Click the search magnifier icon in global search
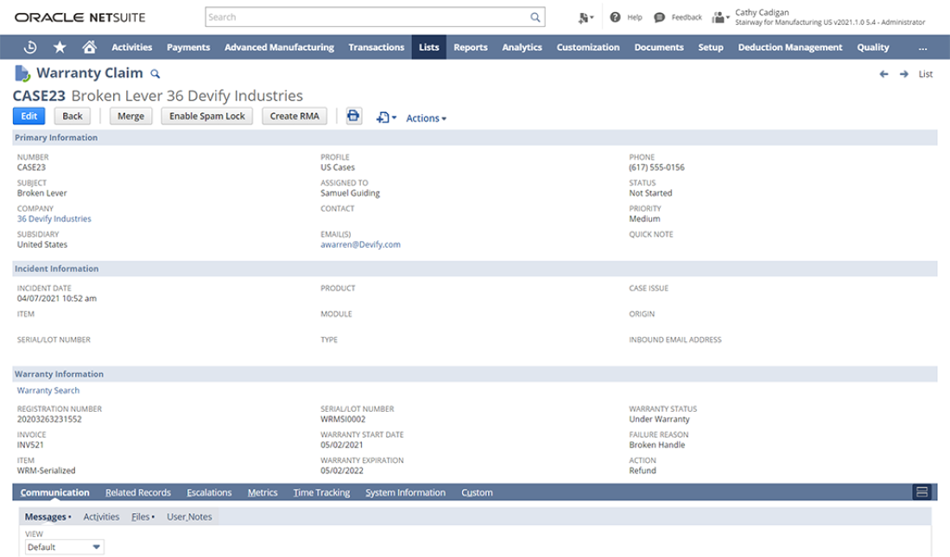Viewport: 950px width, 557px height. (535, 17)
